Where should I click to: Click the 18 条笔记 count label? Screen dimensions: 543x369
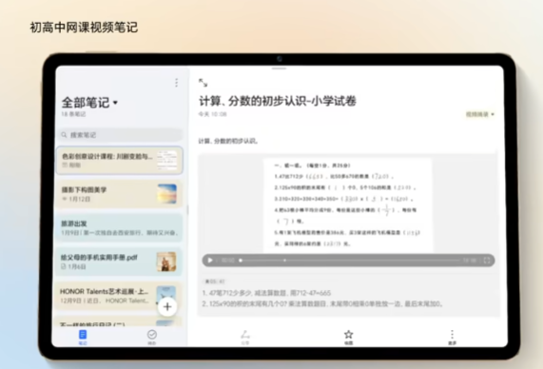(x=73, y=114)
